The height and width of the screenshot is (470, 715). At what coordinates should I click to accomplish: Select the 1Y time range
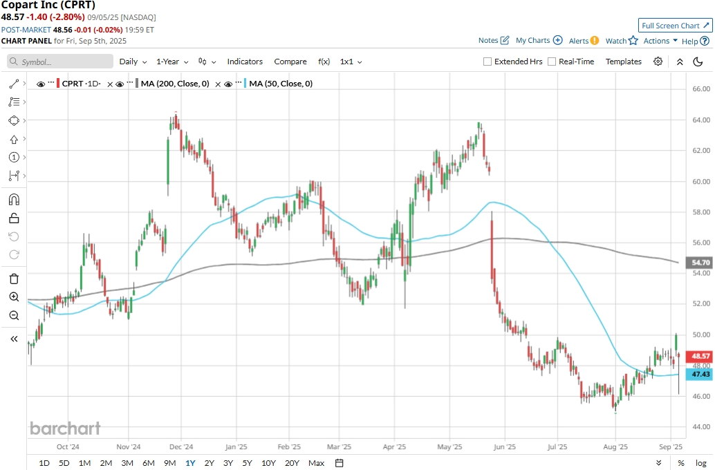[x=190, y=463]
